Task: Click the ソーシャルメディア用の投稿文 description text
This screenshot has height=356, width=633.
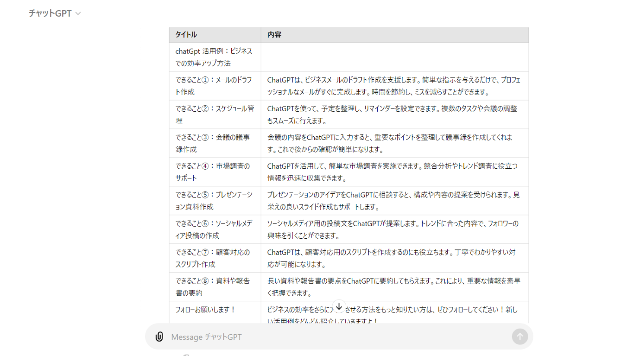Action: pos(393,229)
